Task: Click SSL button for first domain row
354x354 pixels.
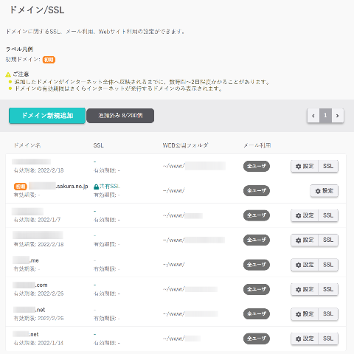Action: point(328,166)
